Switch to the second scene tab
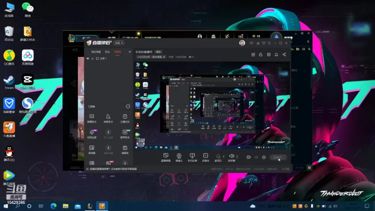Screen dimensions: 375x211 click(x=107, y=52)
